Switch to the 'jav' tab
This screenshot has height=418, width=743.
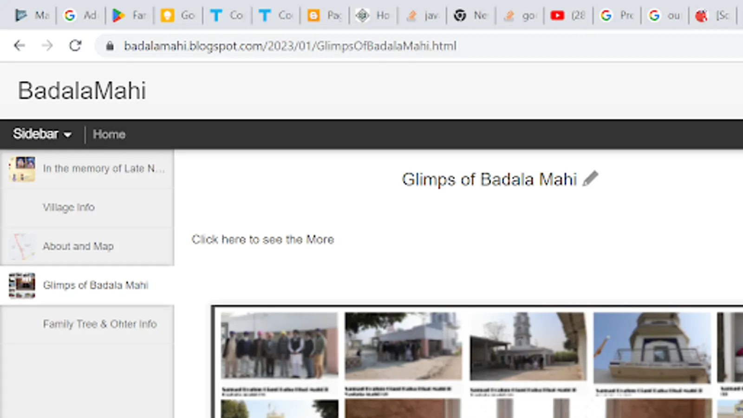(422, 15)
